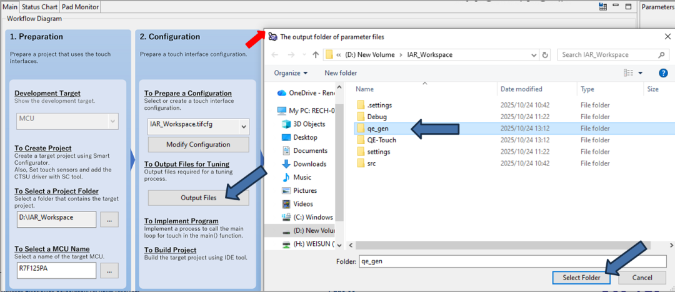Switch to the Main tab
Image resolution: width=675 pixels, height=292 pixels.
coord(10,7)
